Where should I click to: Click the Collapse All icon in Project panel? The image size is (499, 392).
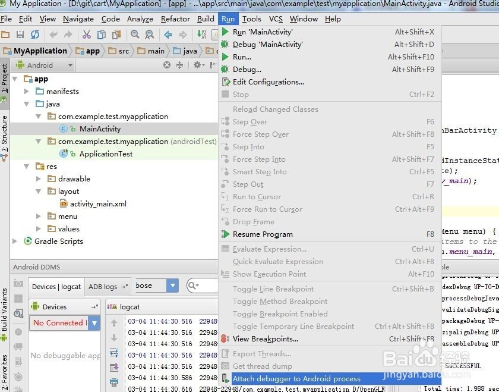click(x=180, y=65)
